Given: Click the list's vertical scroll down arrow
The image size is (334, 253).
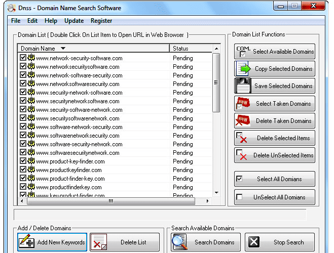Looking at the screenshot, I should click(x=216, y=193).
